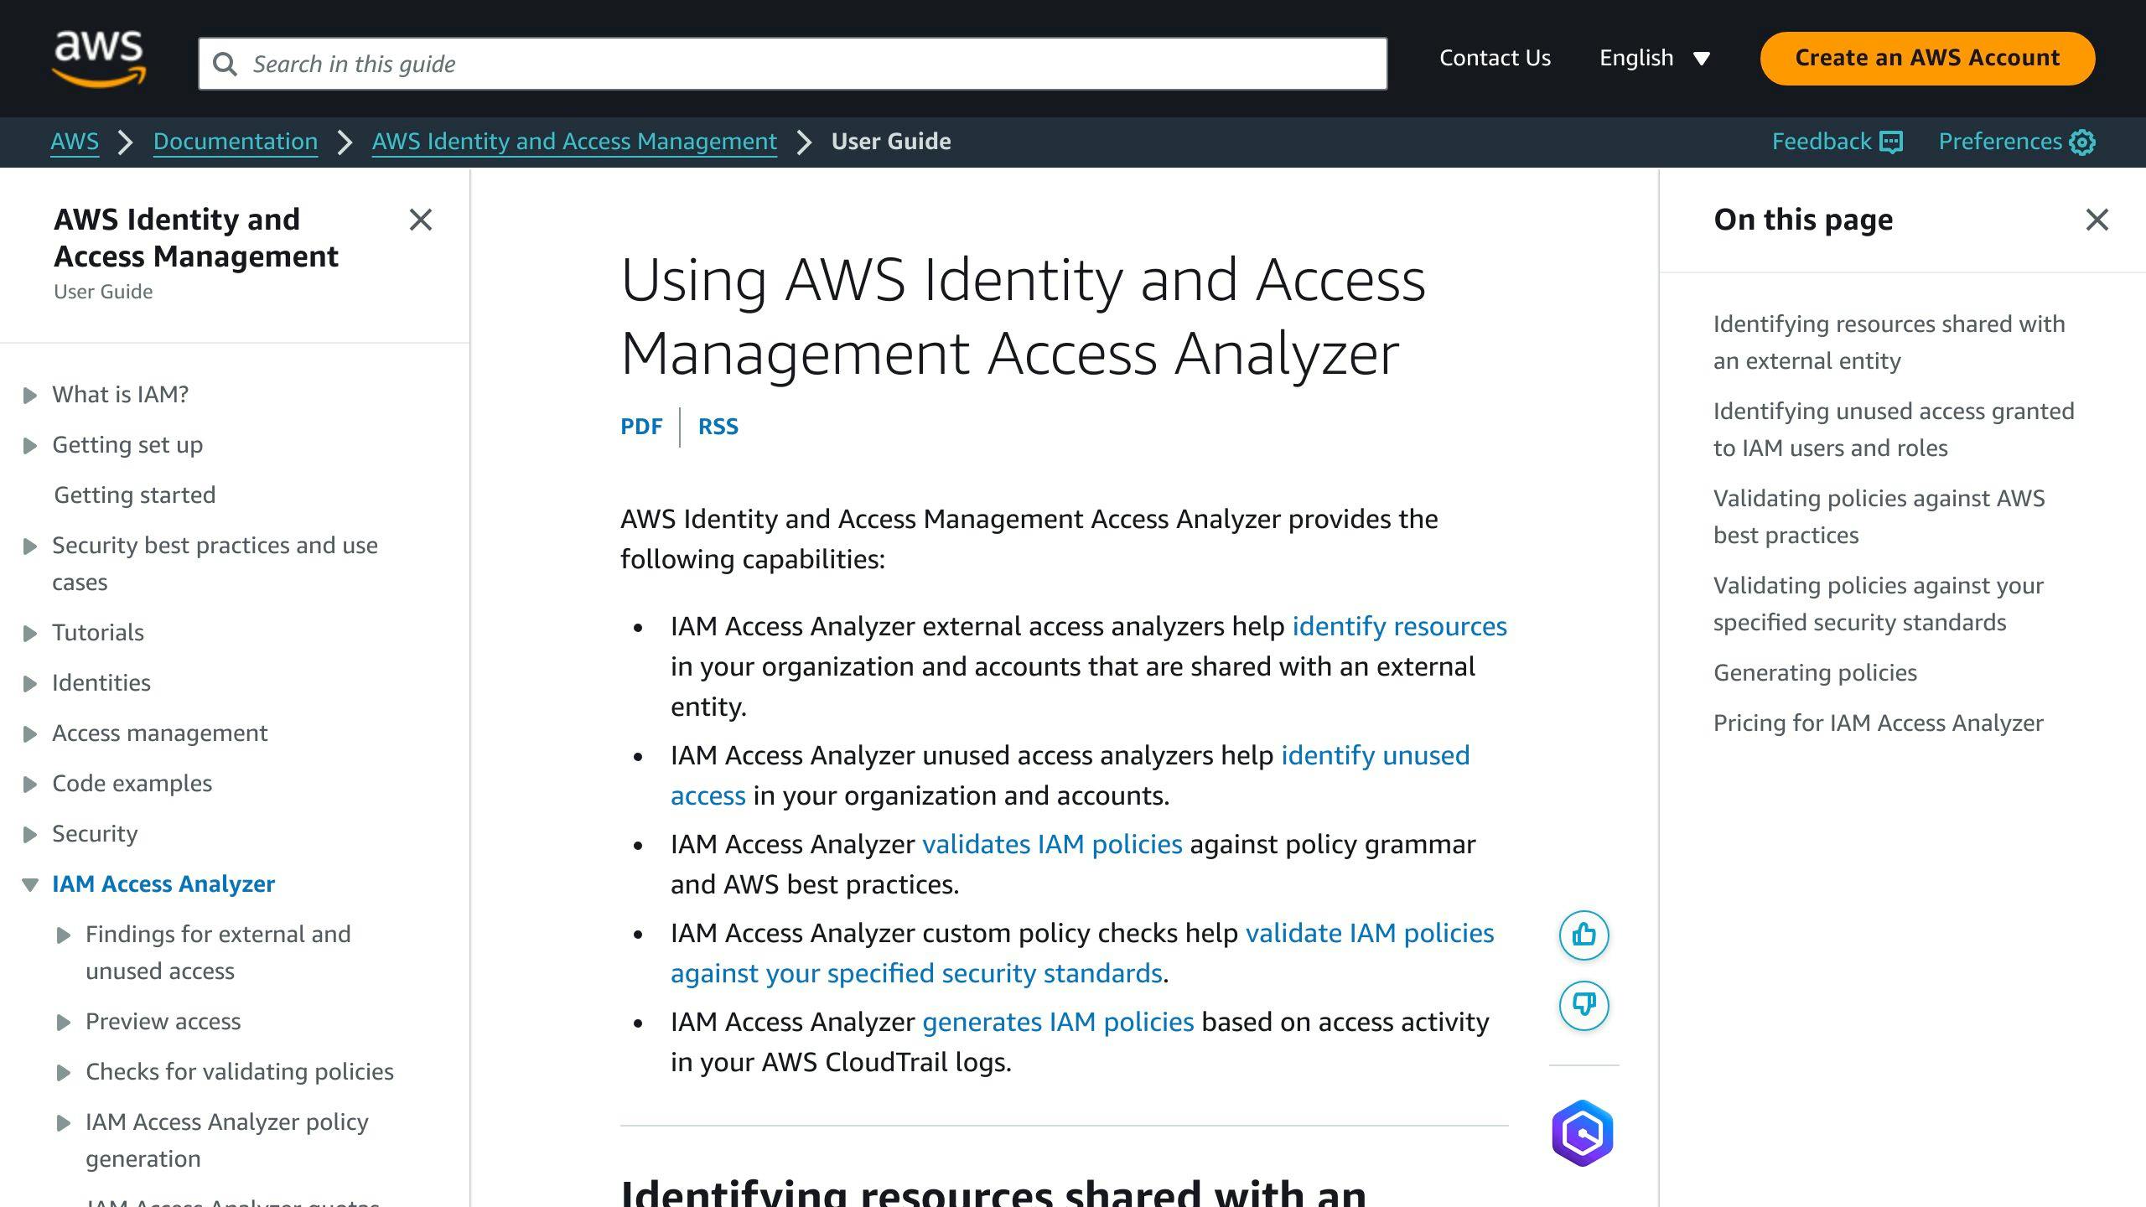Expand IAM Access Analyzer policy generation

(x=64, y=1122)
